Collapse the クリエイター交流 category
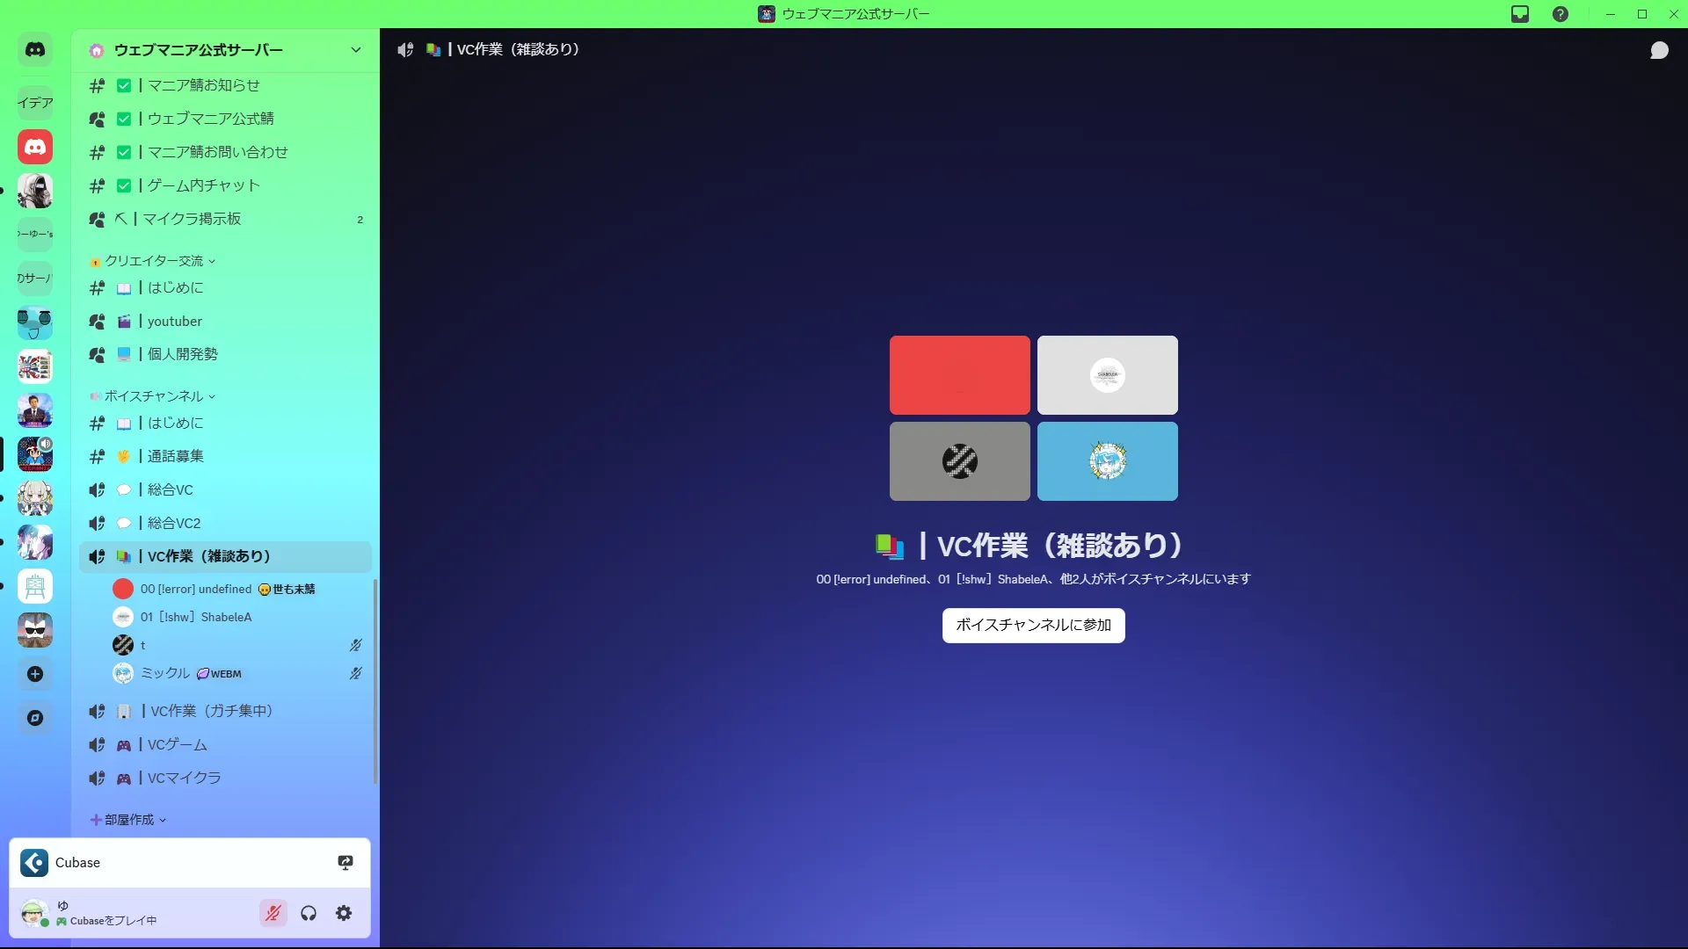 [154, 261]
